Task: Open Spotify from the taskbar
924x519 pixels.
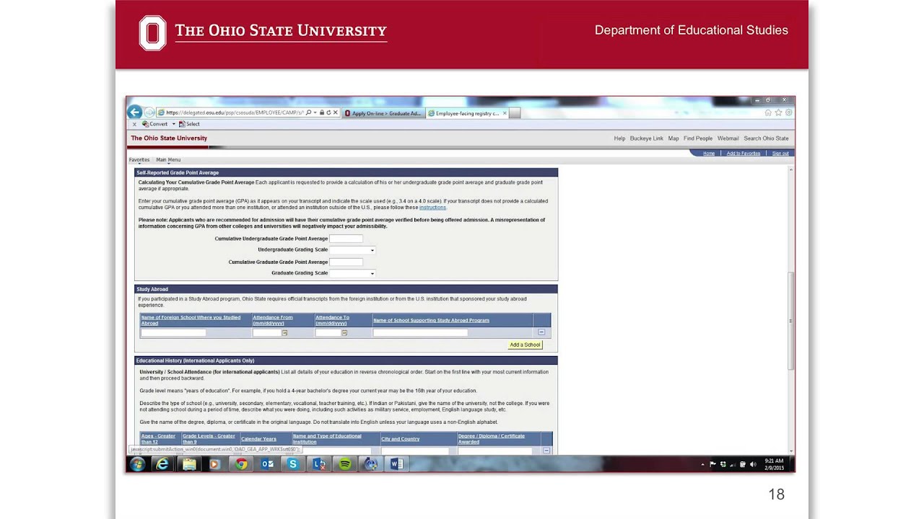Action: click(344, 464)
